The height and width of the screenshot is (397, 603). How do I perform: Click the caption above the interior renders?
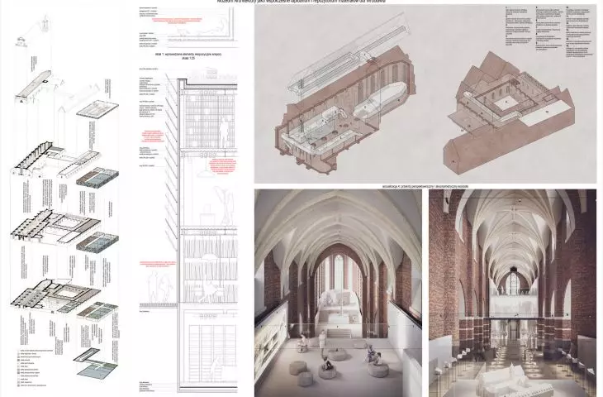pos(425,186)
